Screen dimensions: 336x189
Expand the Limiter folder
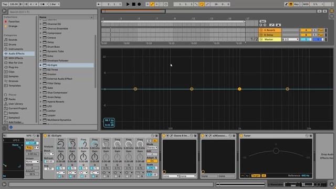(40, 111)
